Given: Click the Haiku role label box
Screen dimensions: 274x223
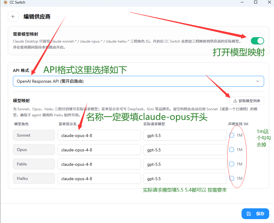Looking at the screenshot, I should 34,178.
